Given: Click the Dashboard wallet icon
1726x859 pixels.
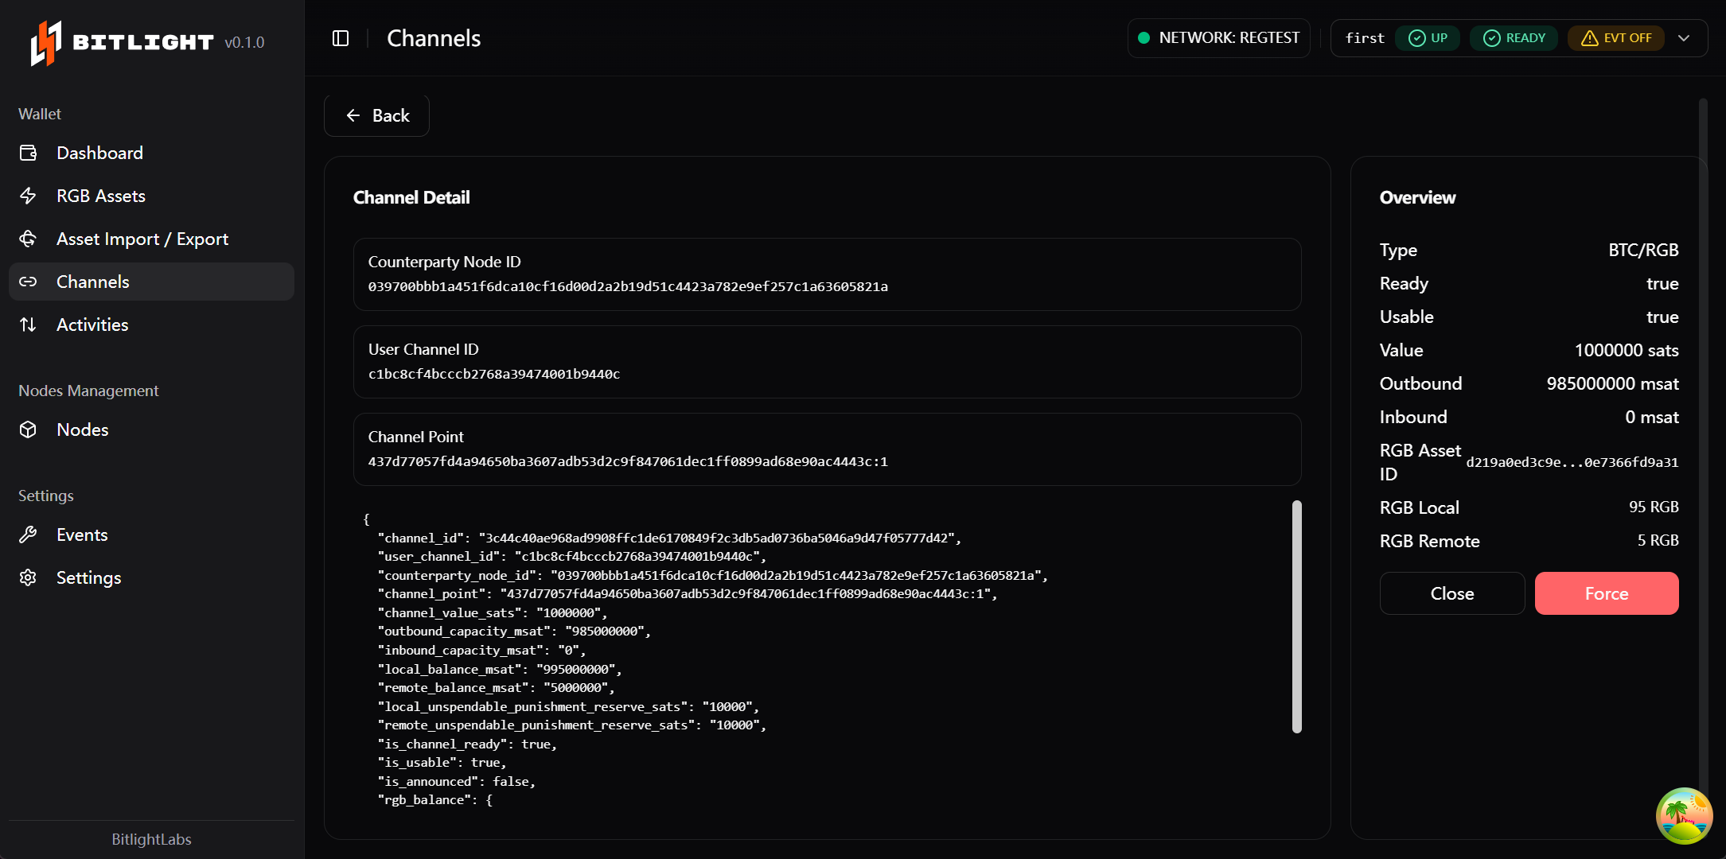Looking at the screenshot, I should 29,153.
